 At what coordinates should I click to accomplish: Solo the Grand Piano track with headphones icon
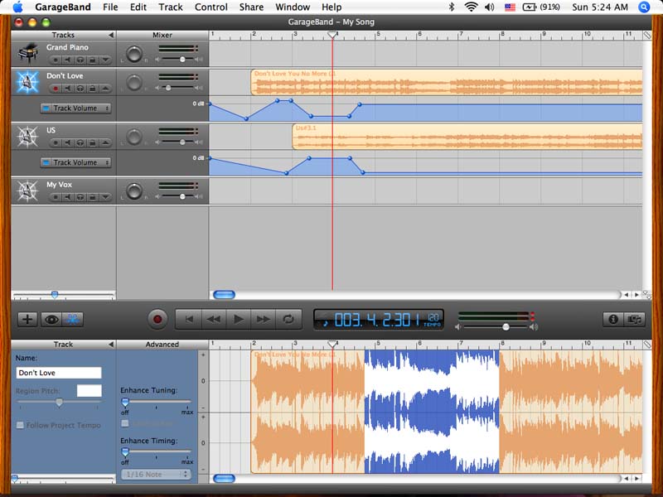coord(80,60)
